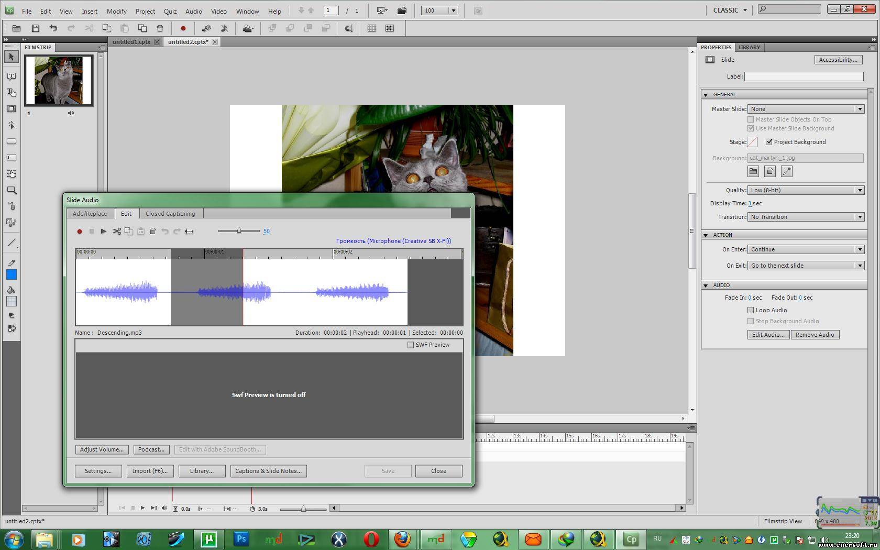The image size is (880, 550).
Task: Click the blue fill color swatch in left toolbox
Action: [12, 274]
